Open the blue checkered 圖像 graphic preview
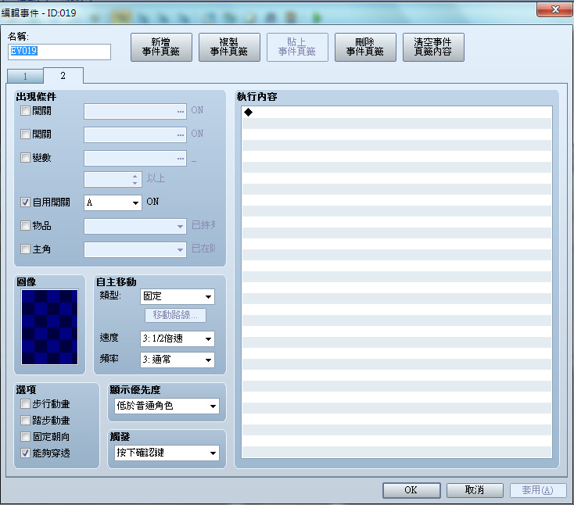574x505 pixels. point(49,327)
